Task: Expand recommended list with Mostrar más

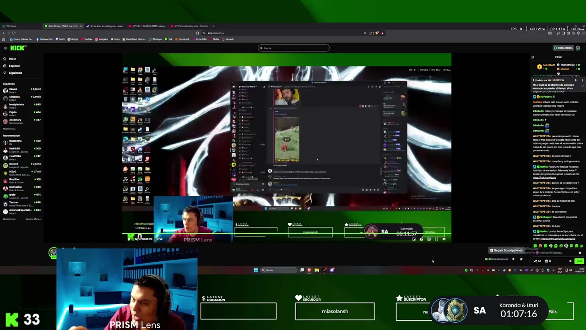Action: pyautogui.click(x=9, y=219)
